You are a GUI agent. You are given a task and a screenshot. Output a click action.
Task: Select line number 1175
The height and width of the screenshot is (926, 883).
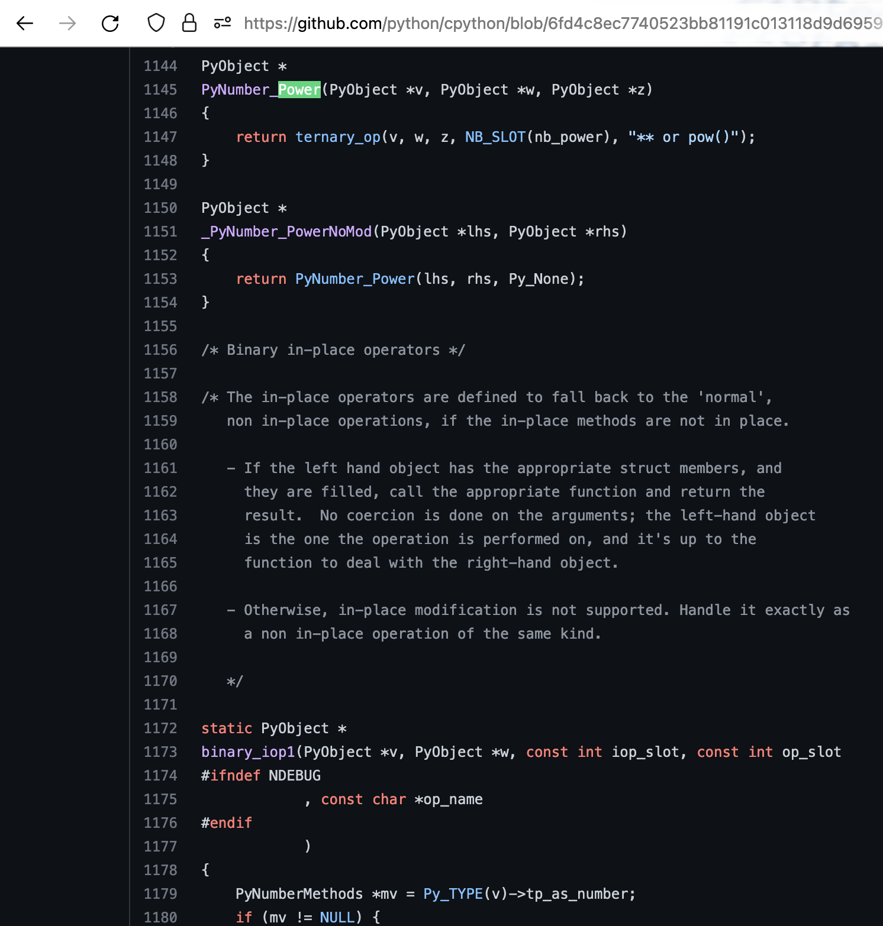tap(160, 799)
